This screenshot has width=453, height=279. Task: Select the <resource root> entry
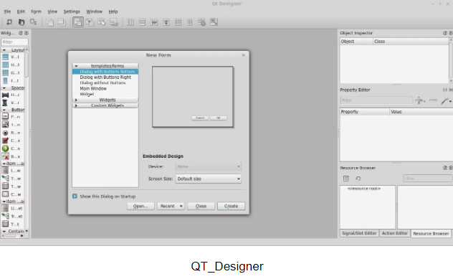[364, 189]
